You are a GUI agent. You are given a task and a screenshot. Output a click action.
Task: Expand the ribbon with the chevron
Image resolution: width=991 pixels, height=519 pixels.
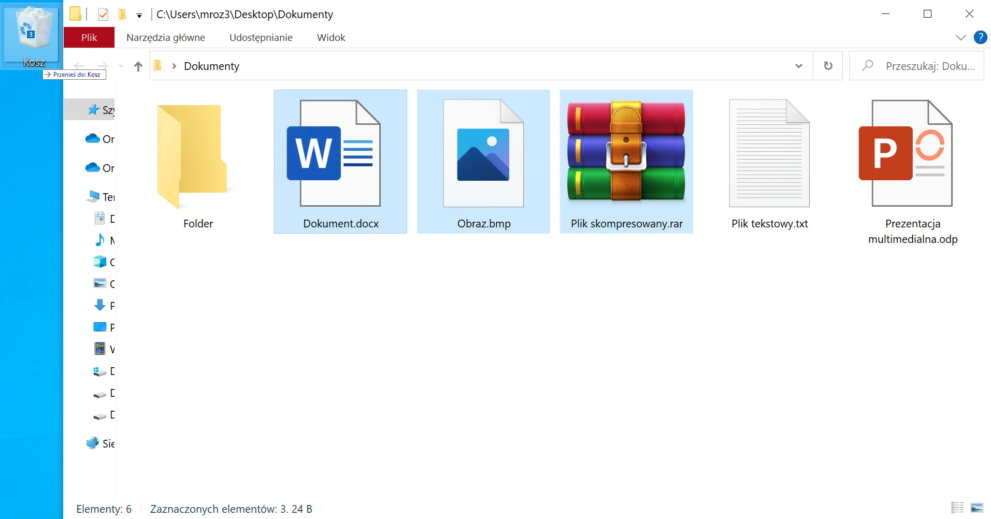point(961,37)
